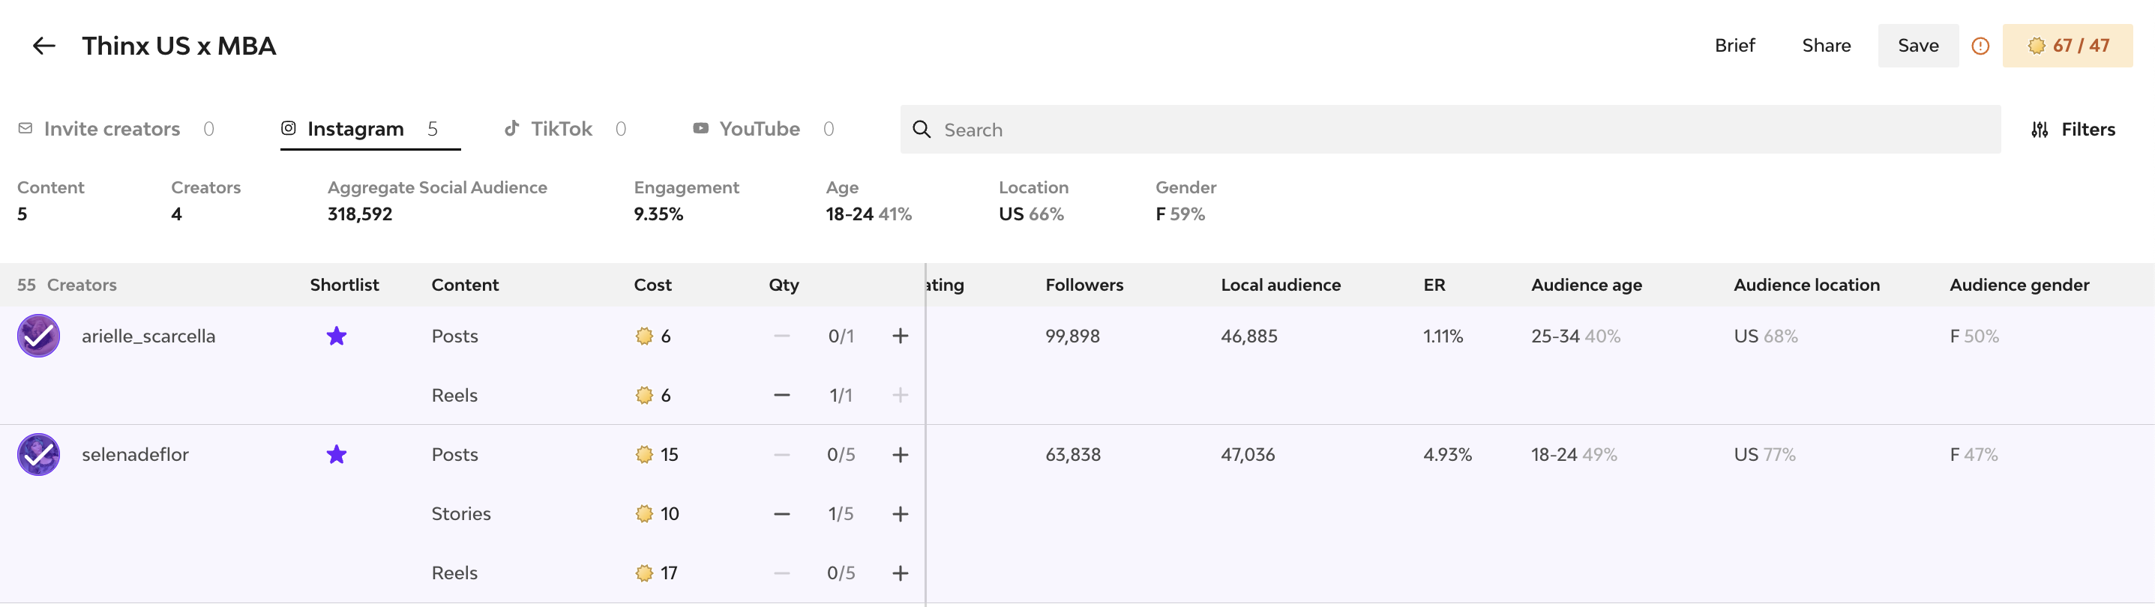Screen dimensions: 2155x607
Task: Click the TikTok logo icon in tab
Action: point(511,128)
